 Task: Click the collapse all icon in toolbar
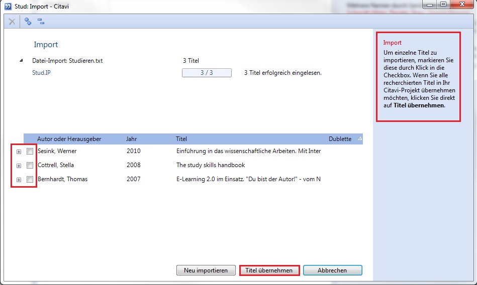pos(41,22)
